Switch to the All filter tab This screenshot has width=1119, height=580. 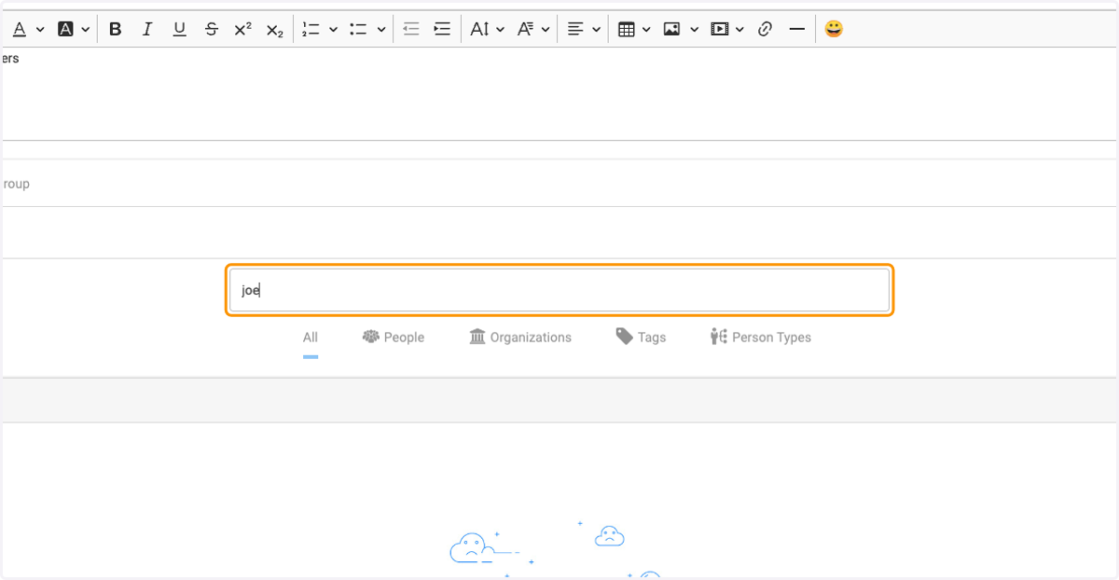tap(311, 338)
